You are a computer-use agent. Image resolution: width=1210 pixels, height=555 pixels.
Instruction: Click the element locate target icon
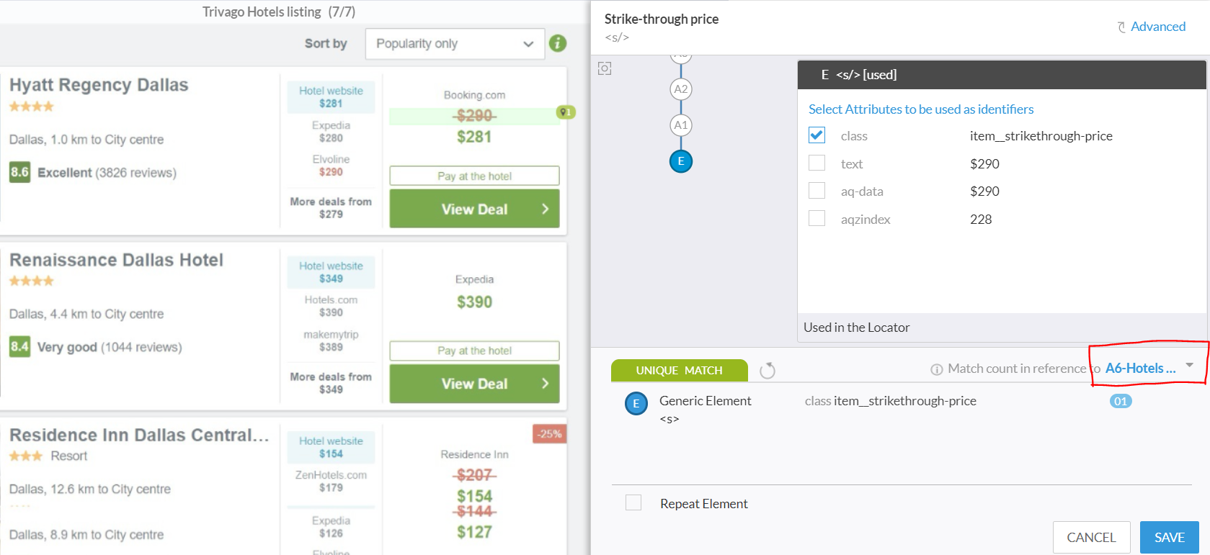[x=605, y=68]
